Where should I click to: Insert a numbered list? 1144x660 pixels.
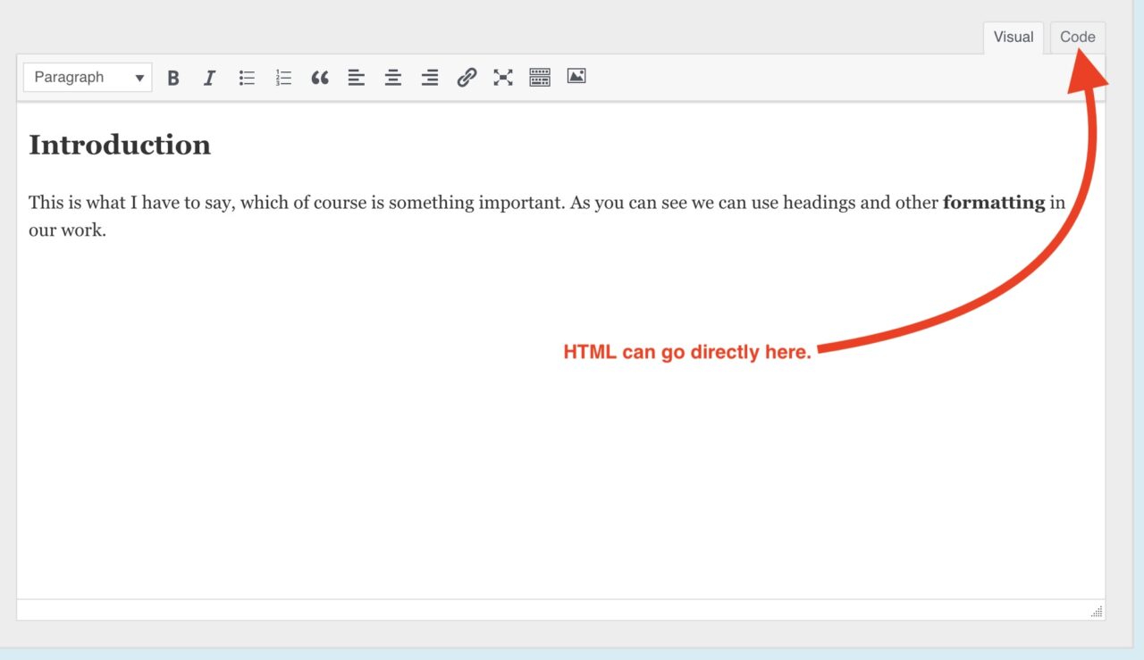[283, 78]
